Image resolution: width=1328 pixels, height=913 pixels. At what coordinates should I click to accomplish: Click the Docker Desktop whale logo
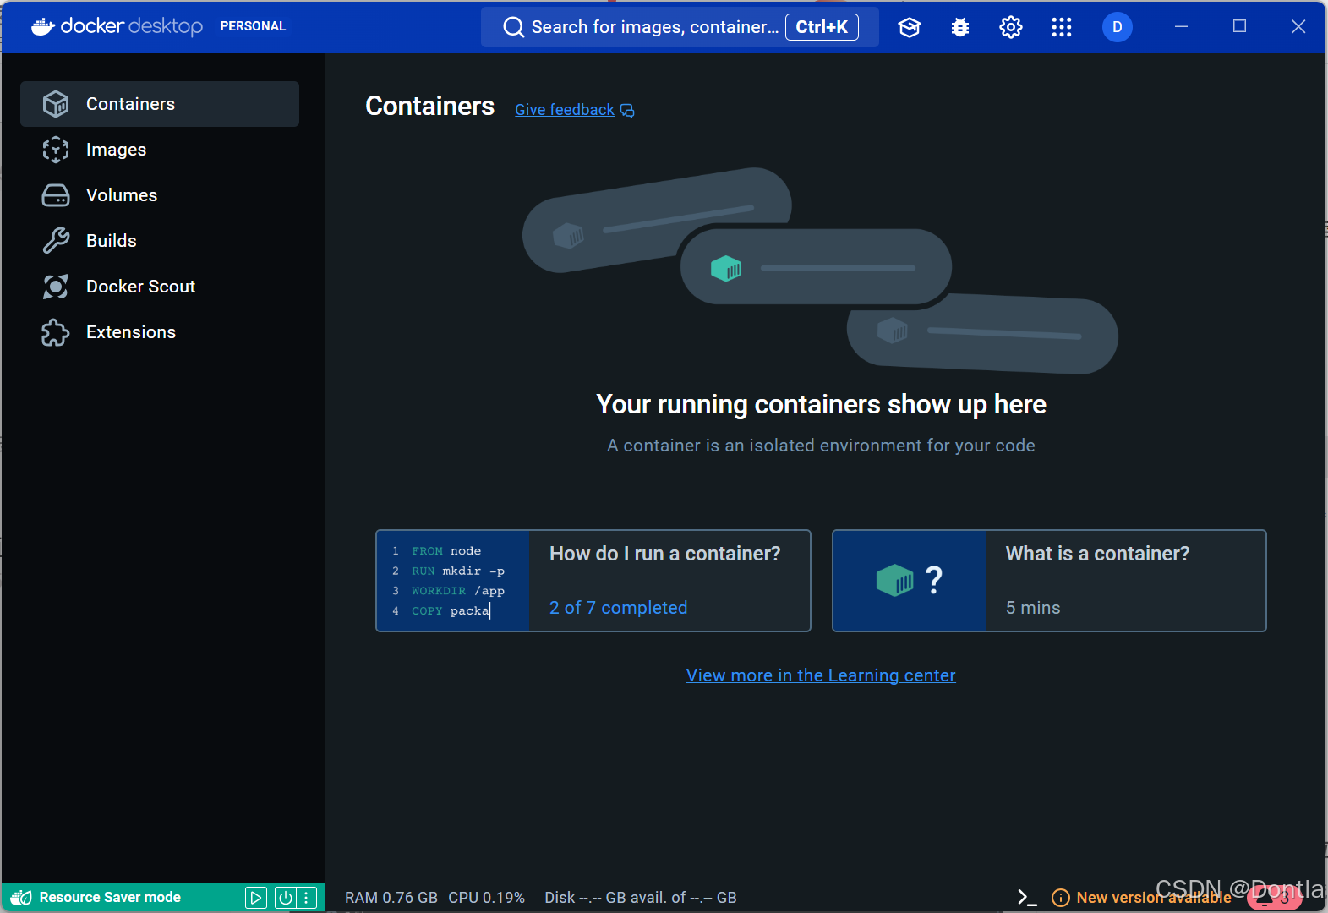(x=43, y=26)
